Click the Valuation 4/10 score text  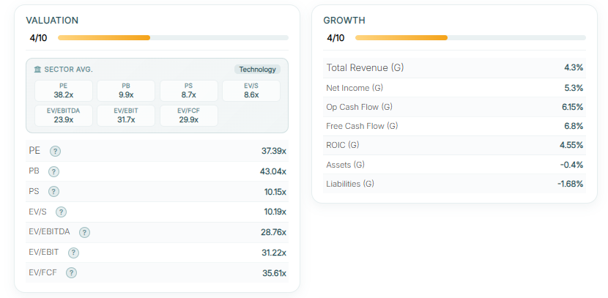coord(38,38)
